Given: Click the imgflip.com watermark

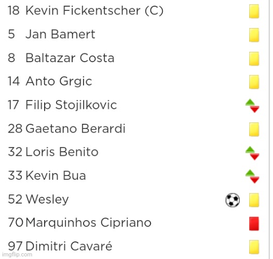Looking at the screenshot, I should [x=17, y=255].
